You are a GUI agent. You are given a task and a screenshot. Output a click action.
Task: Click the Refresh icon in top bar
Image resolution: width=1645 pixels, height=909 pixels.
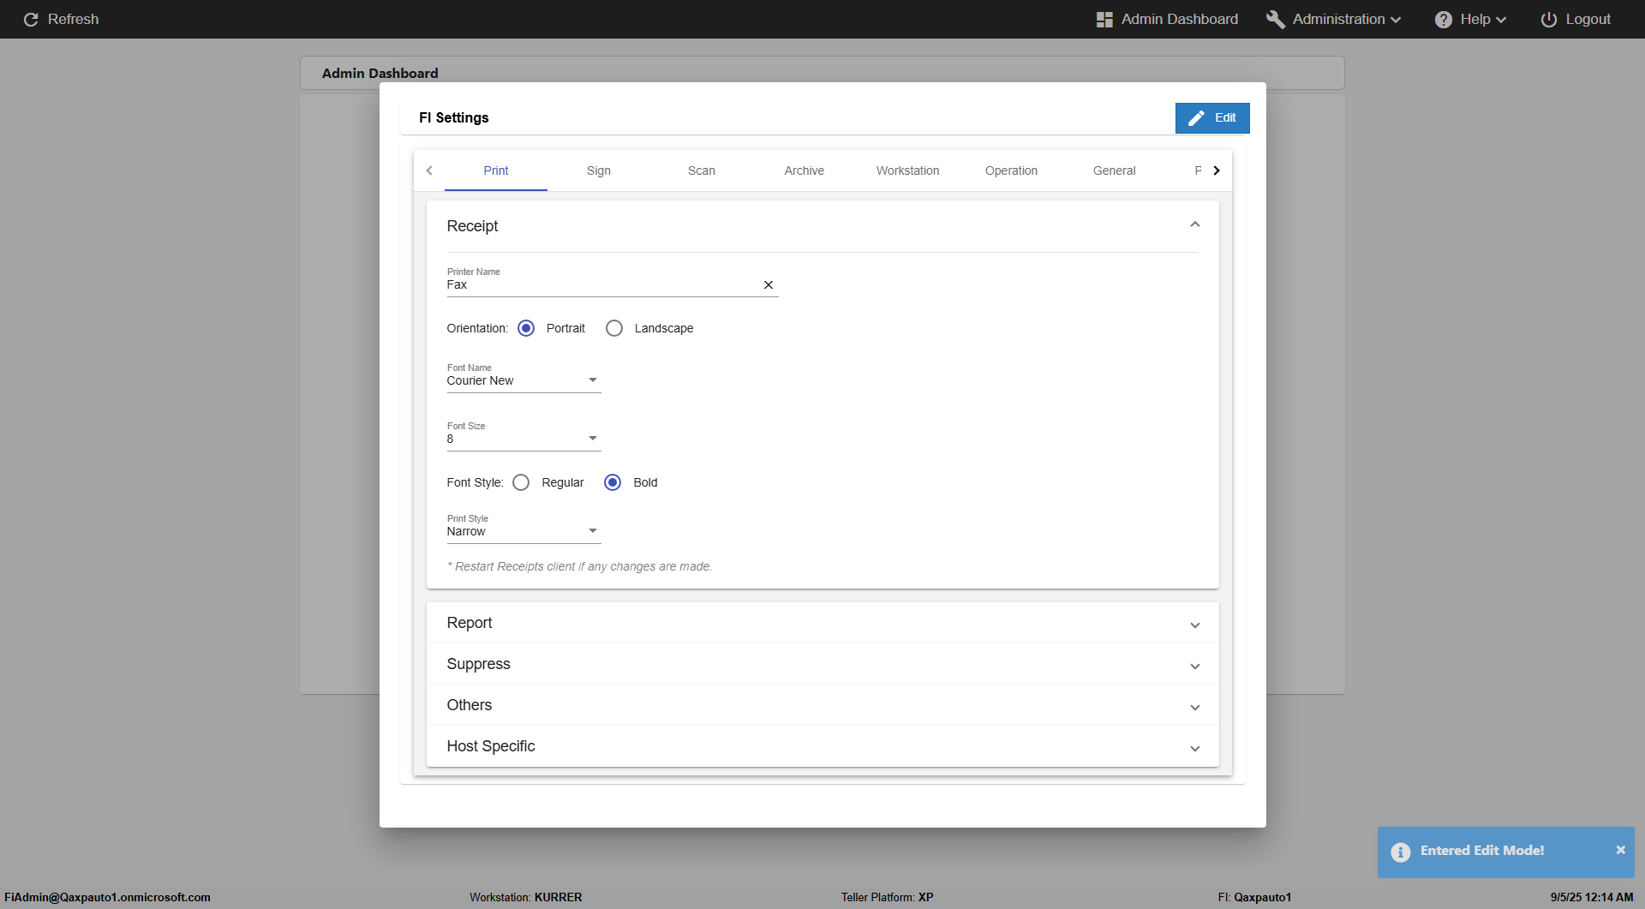[31, 19]
